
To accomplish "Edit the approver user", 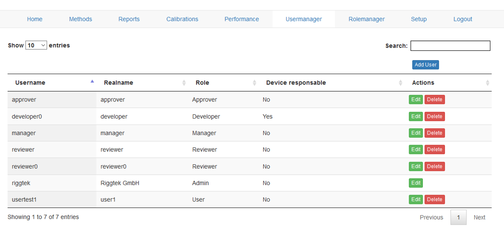I will pos(416,100).
